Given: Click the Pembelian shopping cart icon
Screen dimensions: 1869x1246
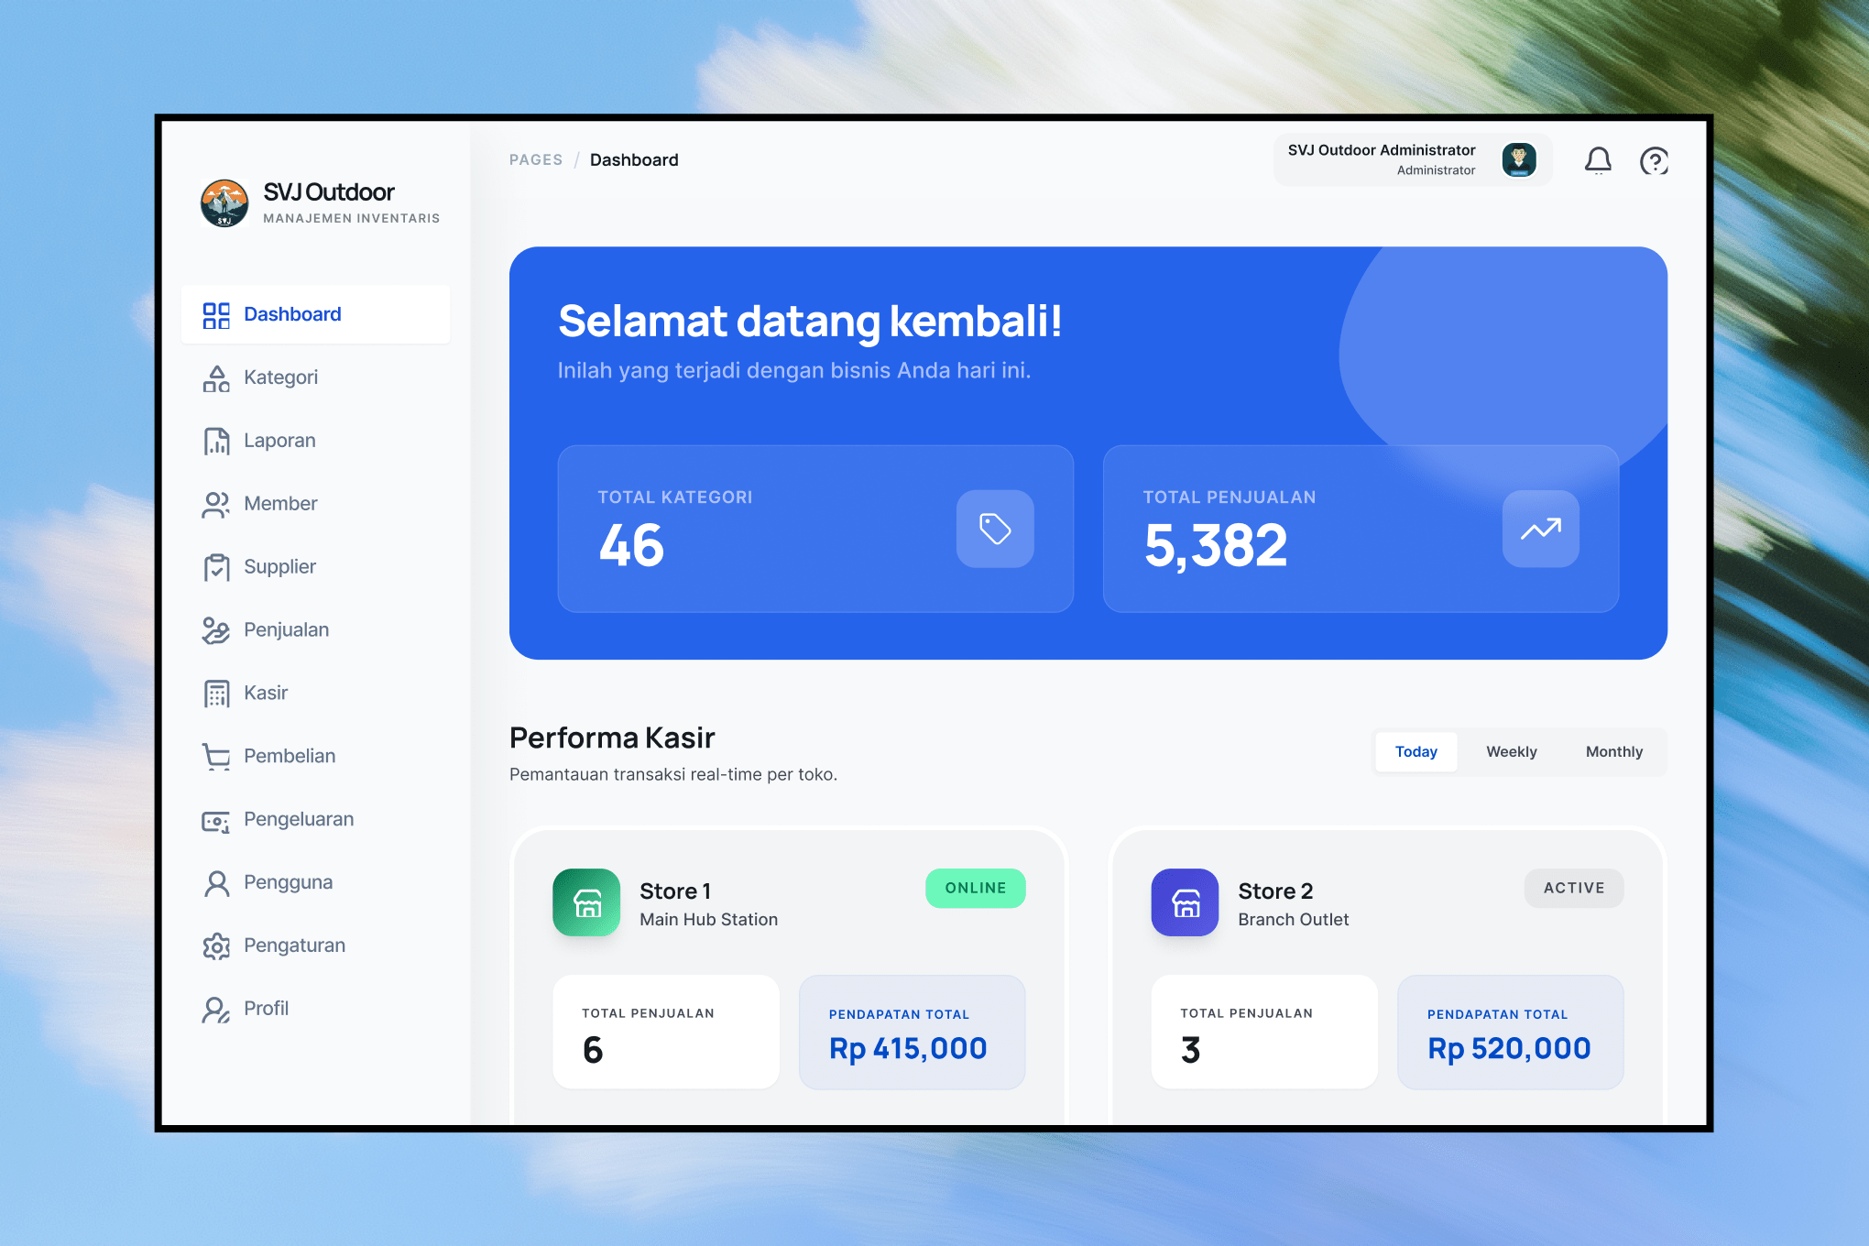Looking at the screenshot, I should pyautogui.click(x=216, y=757).
